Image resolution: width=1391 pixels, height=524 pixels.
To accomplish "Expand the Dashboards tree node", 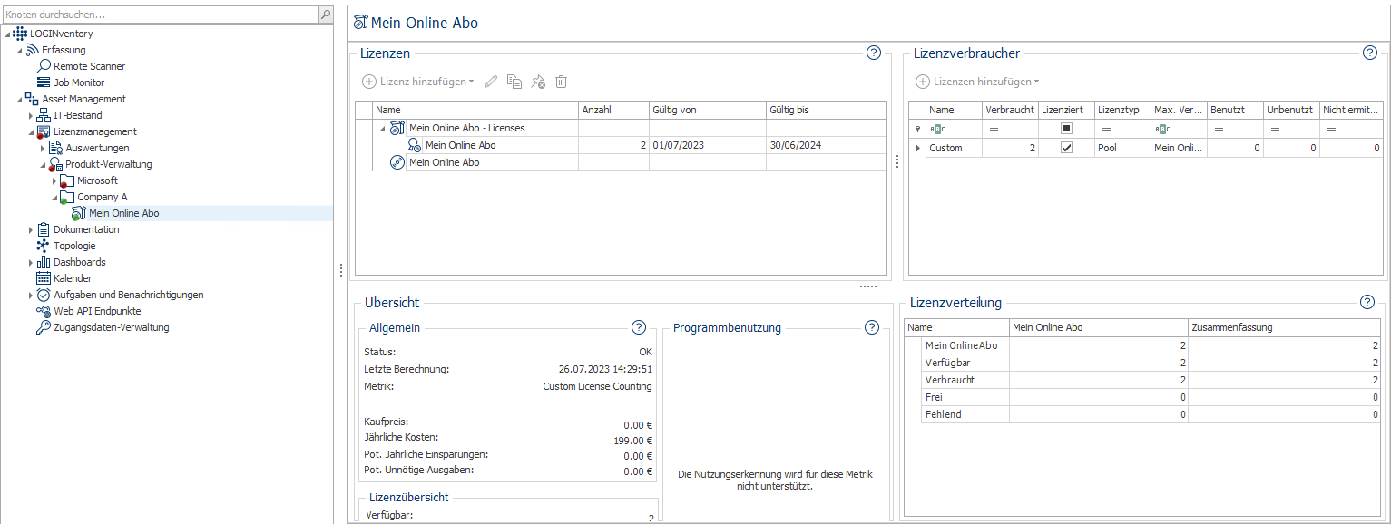I will 31,262.
